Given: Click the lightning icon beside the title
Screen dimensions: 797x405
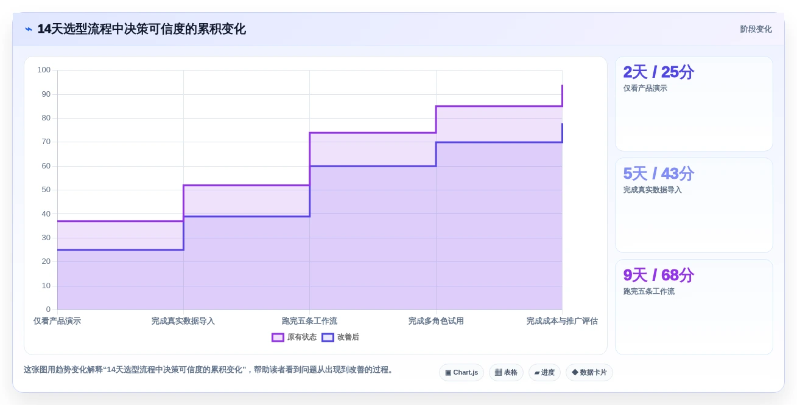Looking at the screenshot, I should tap(29, 29).
